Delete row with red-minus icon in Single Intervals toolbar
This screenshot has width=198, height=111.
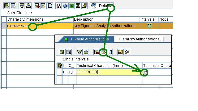pos(97,52)
